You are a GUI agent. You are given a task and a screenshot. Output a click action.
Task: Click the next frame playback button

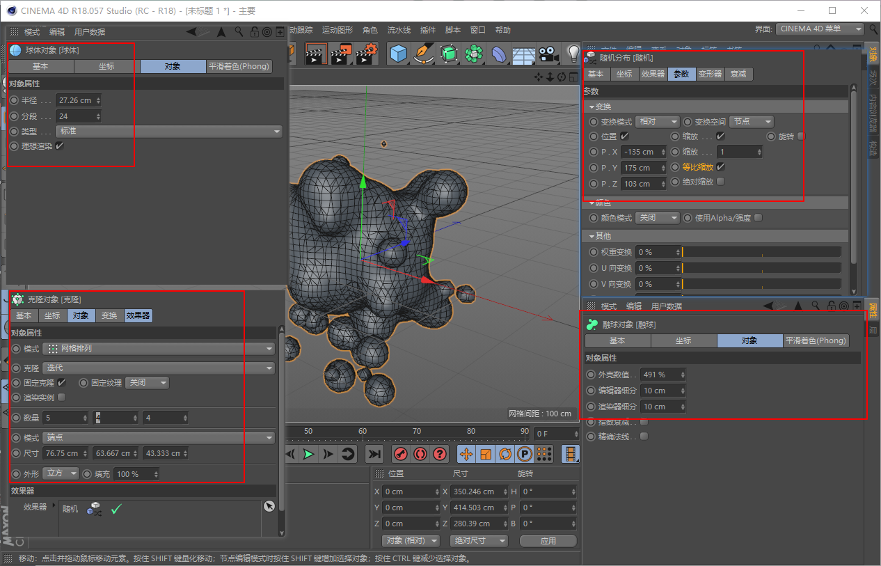point(328,455)
